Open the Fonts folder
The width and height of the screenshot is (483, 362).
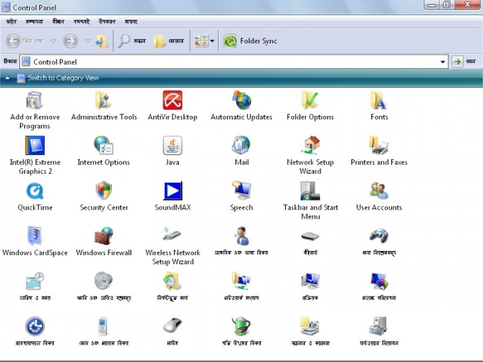(x=379, y=106)
